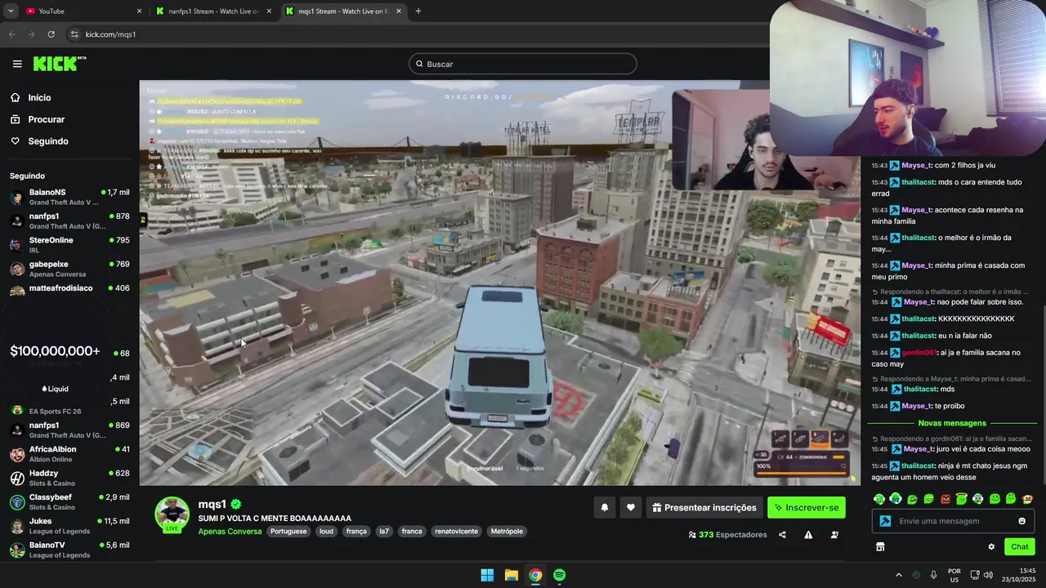Open Windows Start menu

point(487,575)
